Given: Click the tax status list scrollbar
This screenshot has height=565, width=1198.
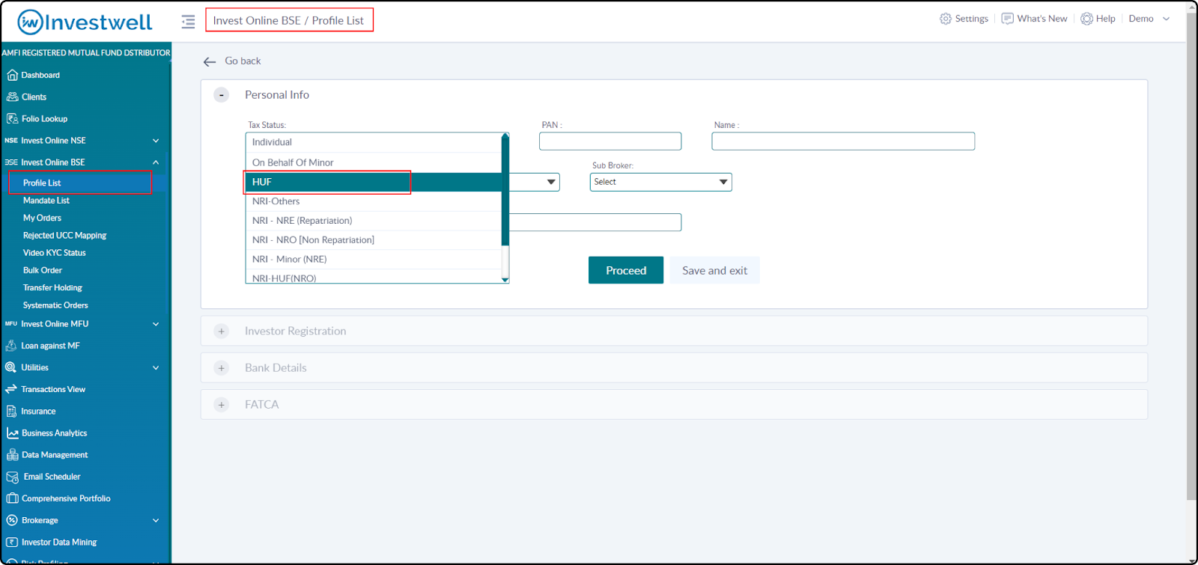Looking at the screenshot, I should [x=505, y=192].
